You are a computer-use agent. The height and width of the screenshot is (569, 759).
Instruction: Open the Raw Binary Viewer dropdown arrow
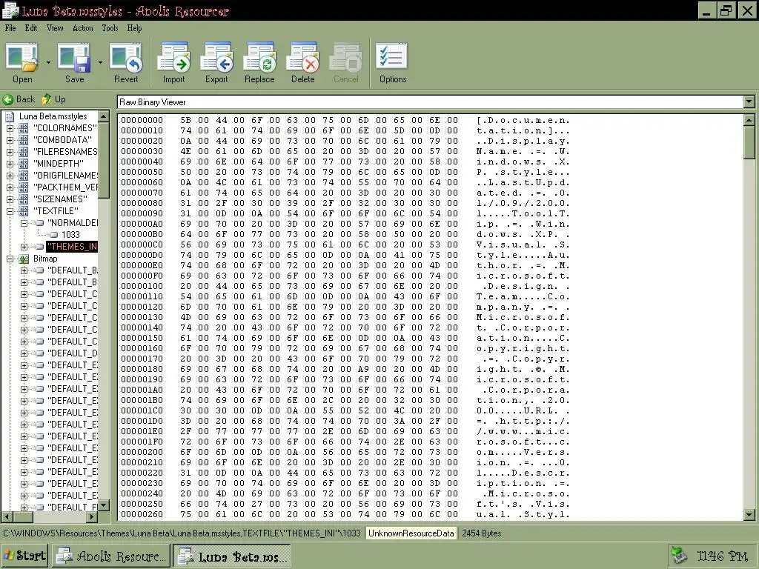[x=749, y=102]
